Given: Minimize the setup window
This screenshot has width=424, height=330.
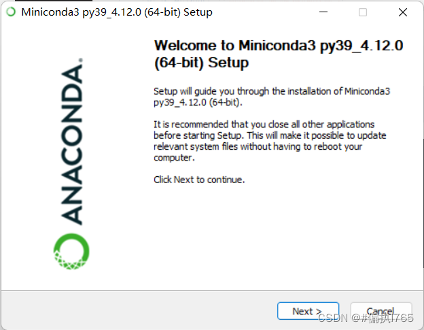Looking at the screenshot, I should (323, 12).
